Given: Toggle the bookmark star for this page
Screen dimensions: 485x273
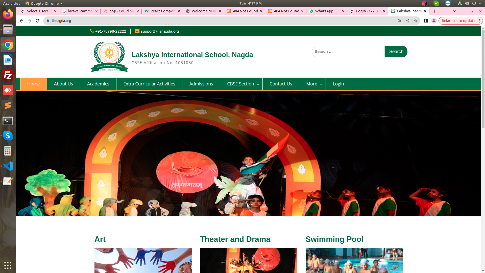Looking at the screenshot, I should pos(416,21).
